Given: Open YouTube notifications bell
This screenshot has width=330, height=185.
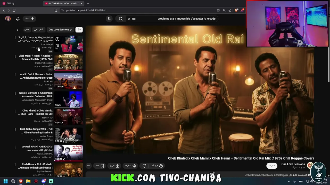Looking at the screenshot, I should [x=18, y=18].
